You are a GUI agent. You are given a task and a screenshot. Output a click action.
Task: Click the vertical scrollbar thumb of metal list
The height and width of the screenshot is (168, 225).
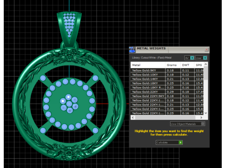pos(206,73)
